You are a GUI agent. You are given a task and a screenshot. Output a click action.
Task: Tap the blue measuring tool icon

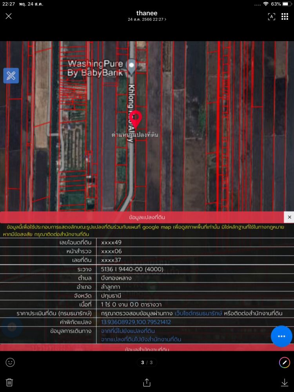pos(11,76)
